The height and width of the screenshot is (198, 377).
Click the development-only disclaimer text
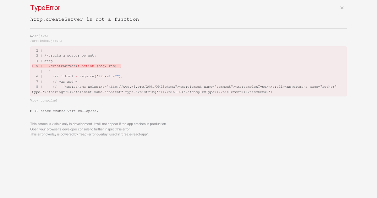click(x=98, y=124)
